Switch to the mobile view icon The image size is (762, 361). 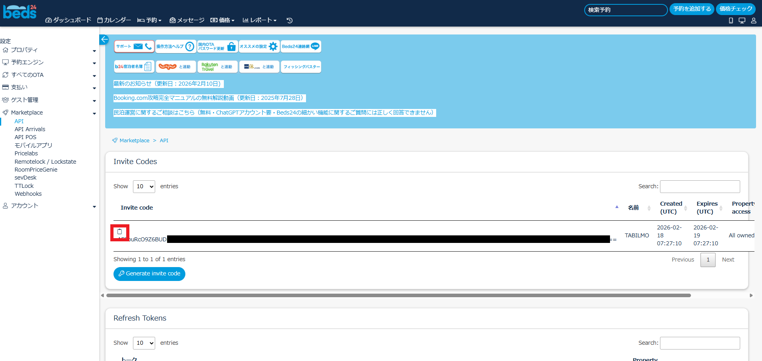731,21
